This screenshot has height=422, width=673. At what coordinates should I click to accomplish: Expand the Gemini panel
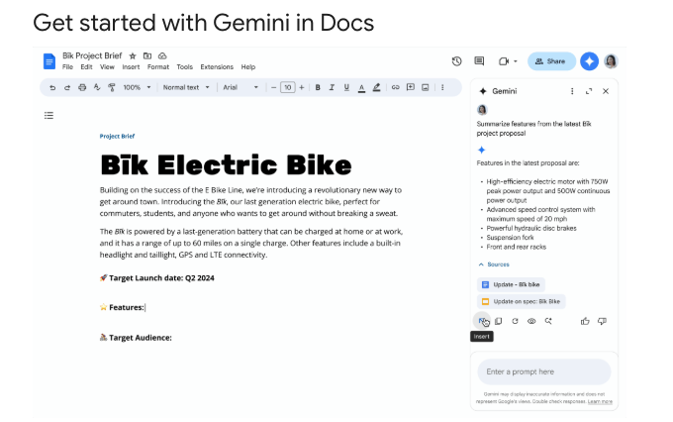pos(589,91)
